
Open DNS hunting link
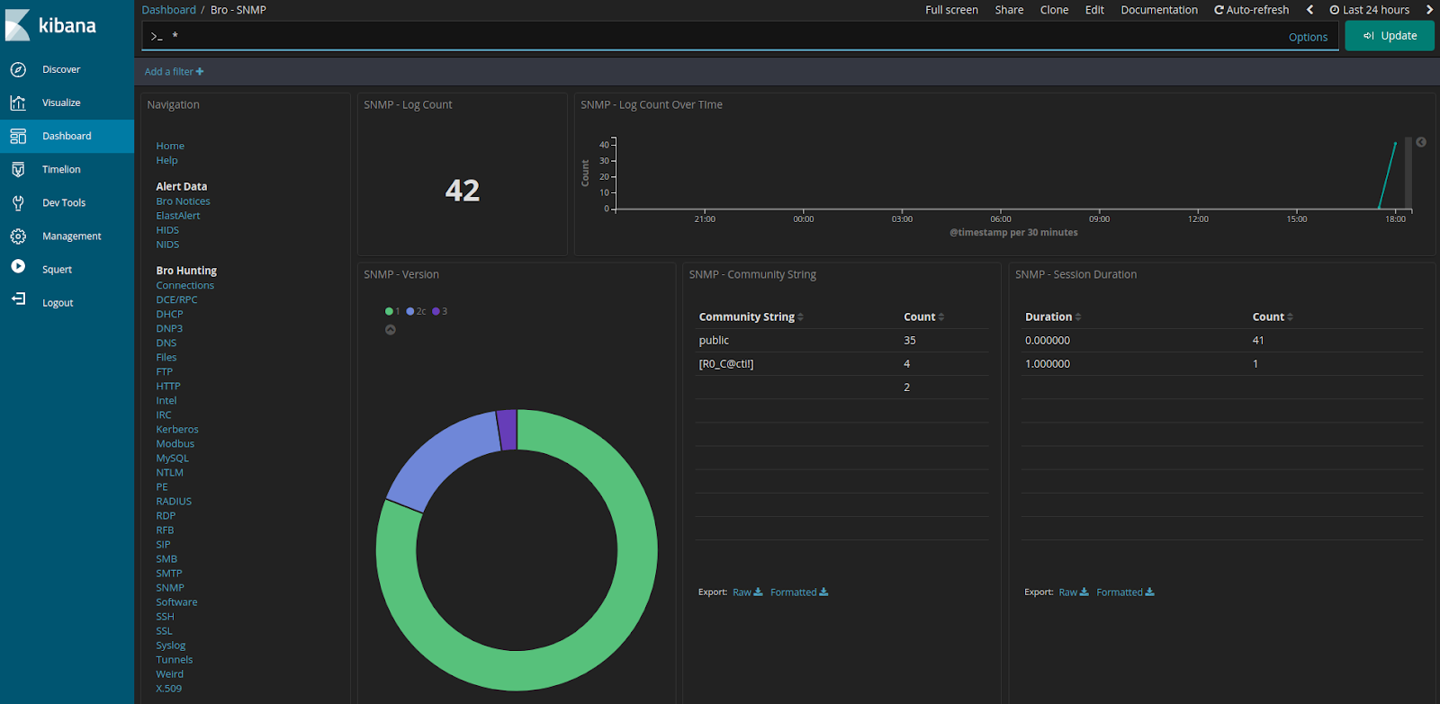tap(166, 343)
